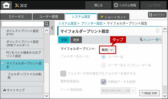
Task: Open ジョブ状況 button
Action: coord(153,5)
